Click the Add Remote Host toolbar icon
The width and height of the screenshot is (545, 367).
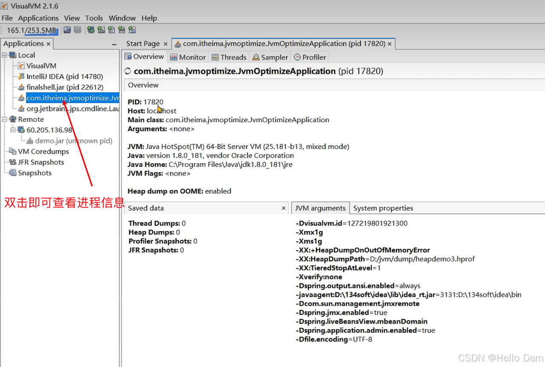point(91,30)
